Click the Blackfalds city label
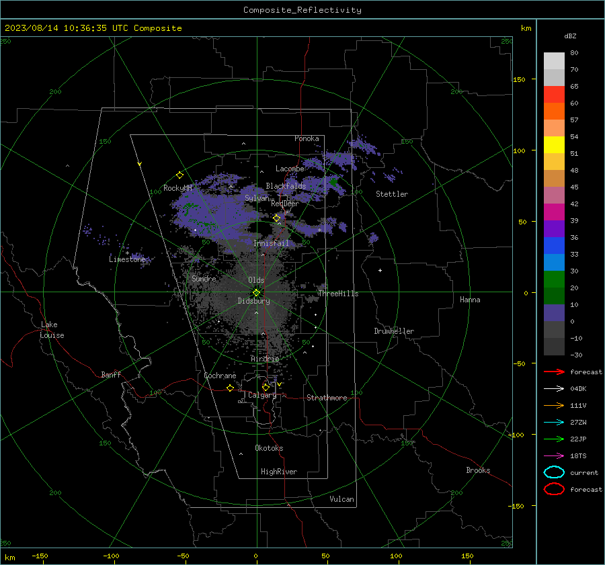605x565 pixels. [286, 186]
